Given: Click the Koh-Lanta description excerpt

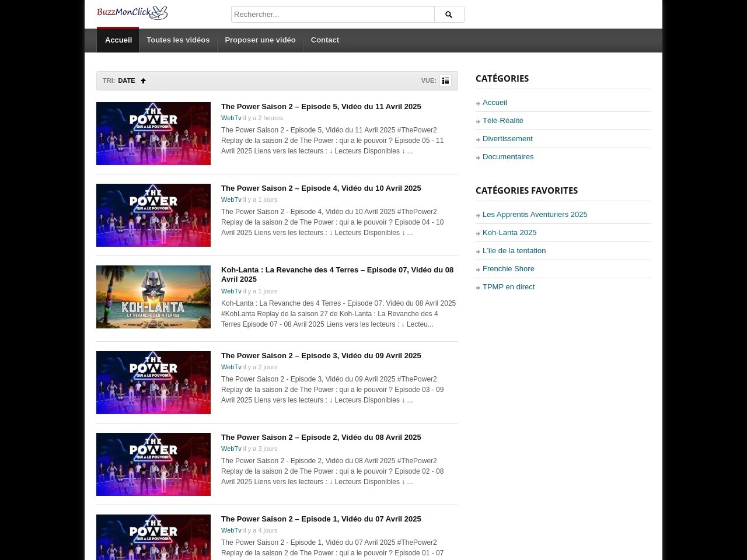Looking at the screenshot, I should pos(338,314).
